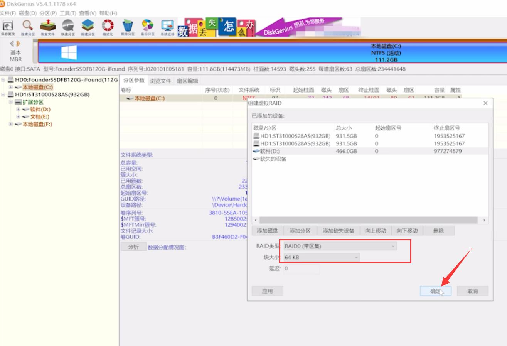Click the System Migration (系统迁移) monitor icon
This screenshot has width=507, height=346.
point(167,26)
